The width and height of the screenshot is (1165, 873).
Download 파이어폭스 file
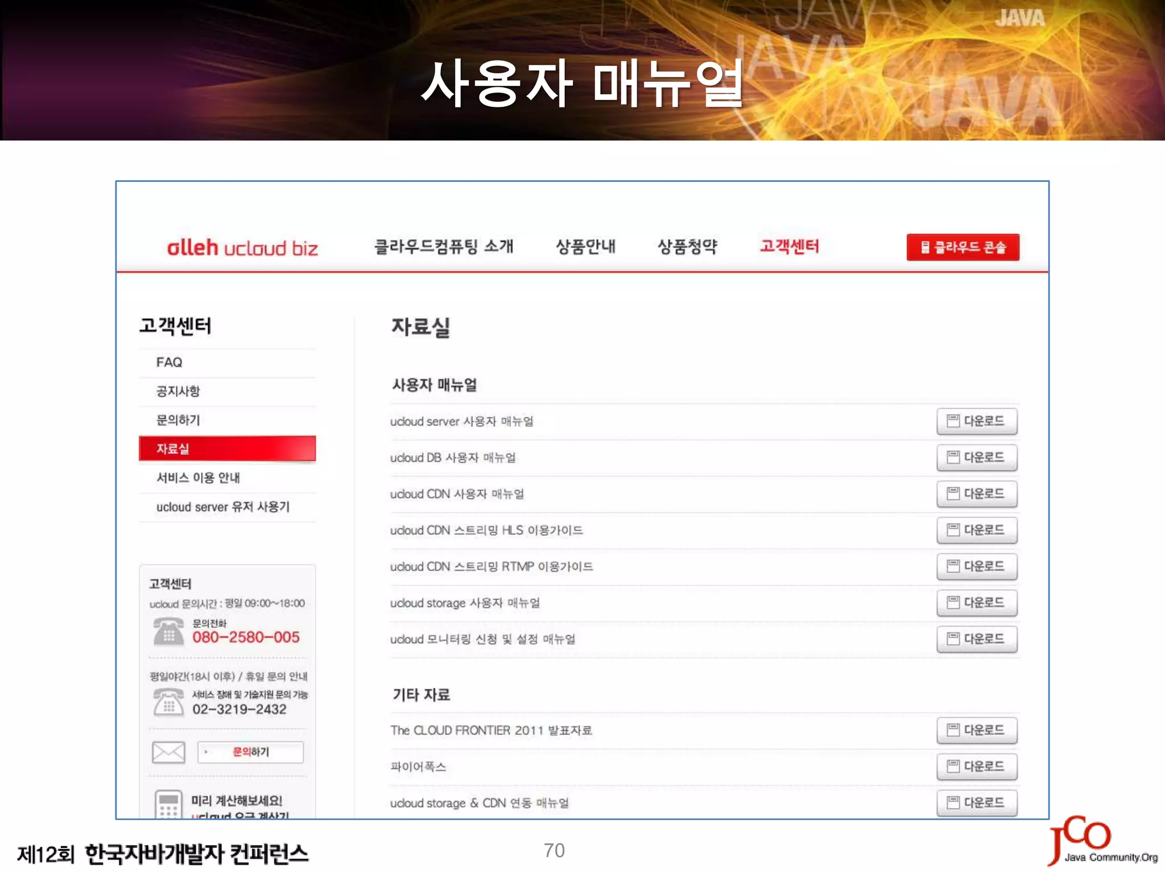pyautogui.click(x=977, y=767)
